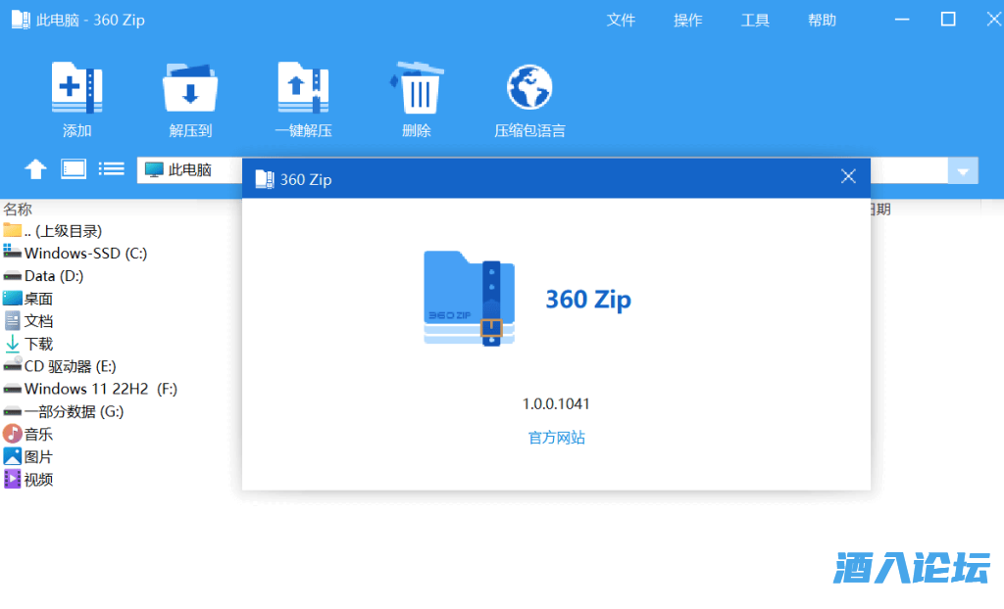Open the 工具 menu

pos(755,21)
